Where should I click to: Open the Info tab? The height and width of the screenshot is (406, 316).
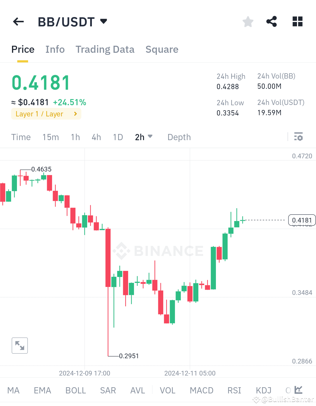coord(55,50)
